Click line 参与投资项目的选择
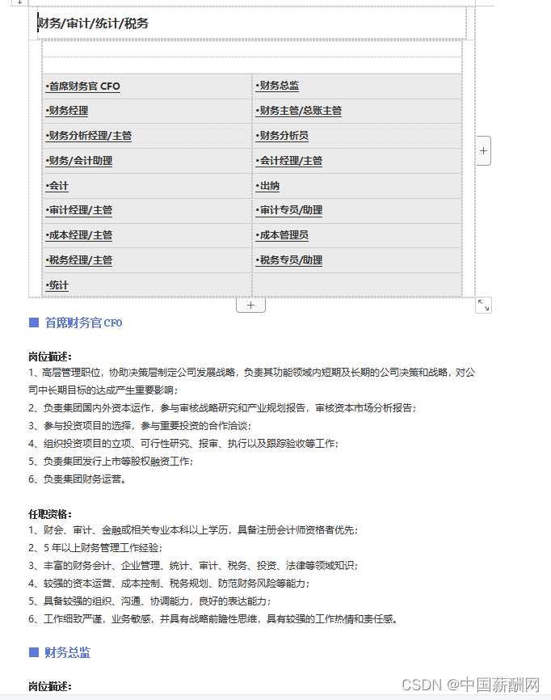The width and height of the screenshot is (551, 700). [x=140, y=426]
